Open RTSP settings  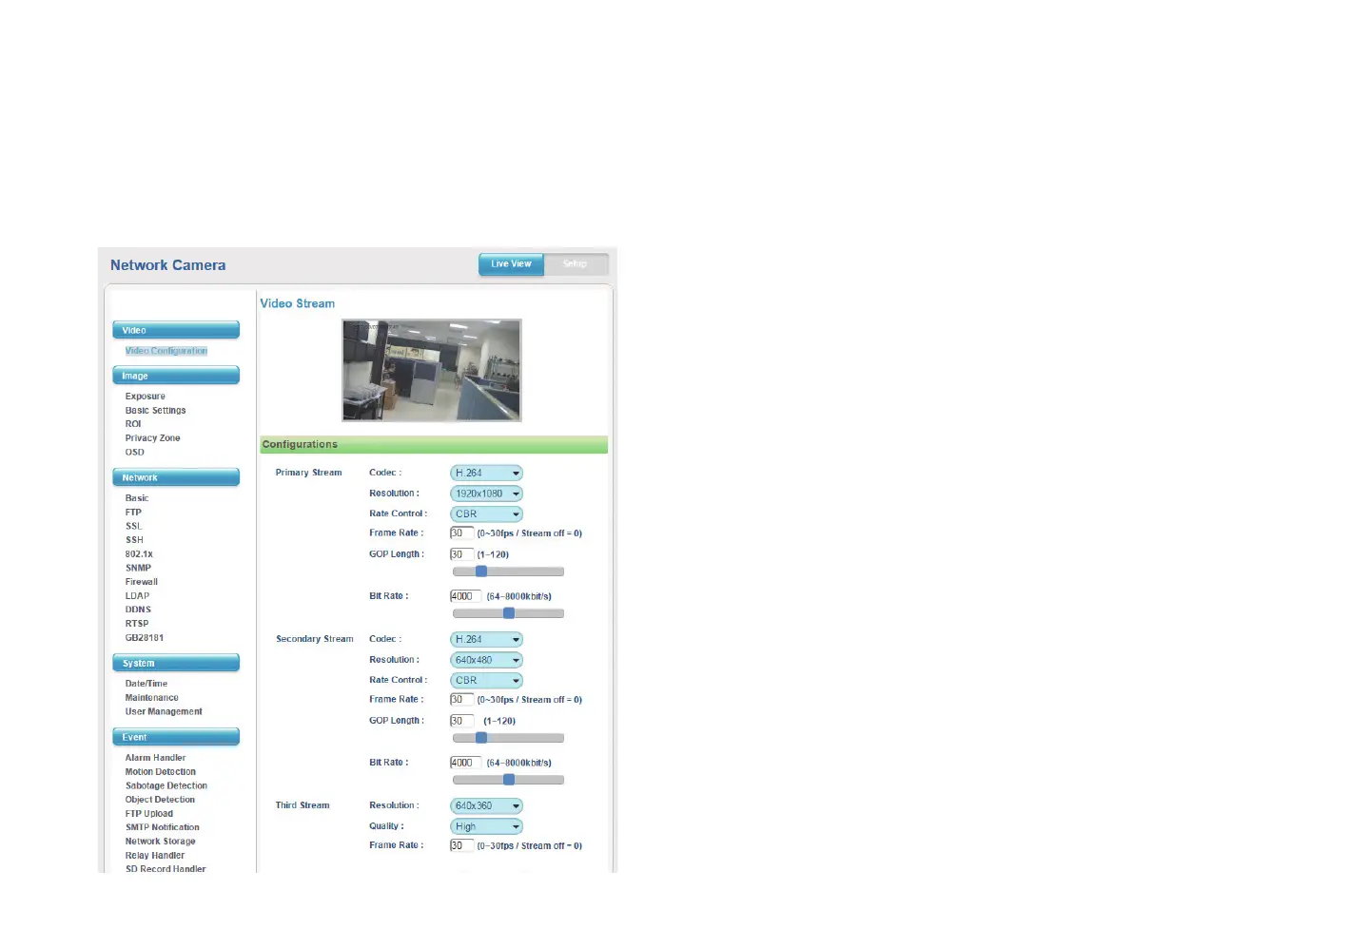point(137,624)
